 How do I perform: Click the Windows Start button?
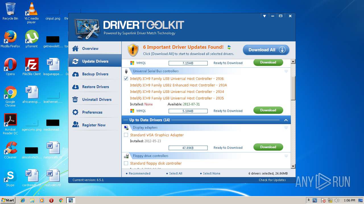point(8,200)
